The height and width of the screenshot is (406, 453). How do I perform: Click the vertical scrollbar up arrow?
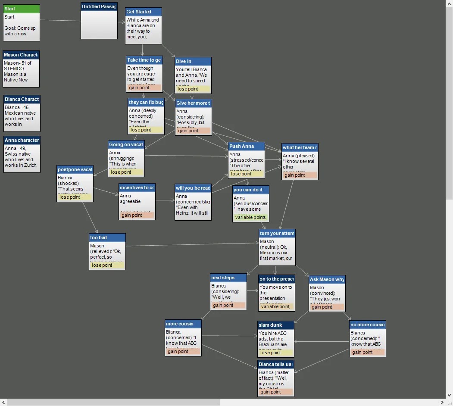449,3
